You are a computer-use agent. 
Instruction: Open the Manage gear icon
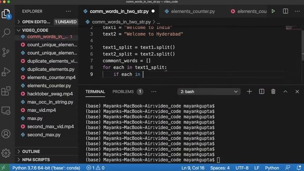click(6, 153)
